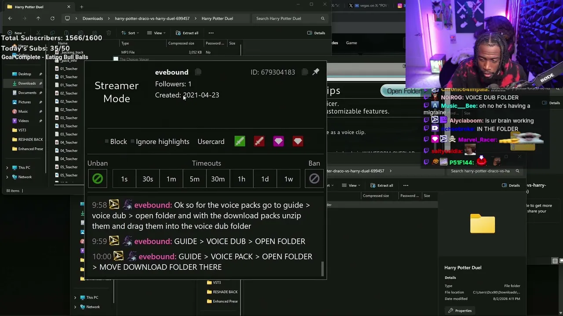Open the See more menu in the lower Explorer window
The width and height of the screenshot is (563, 316).
point(406,185)
